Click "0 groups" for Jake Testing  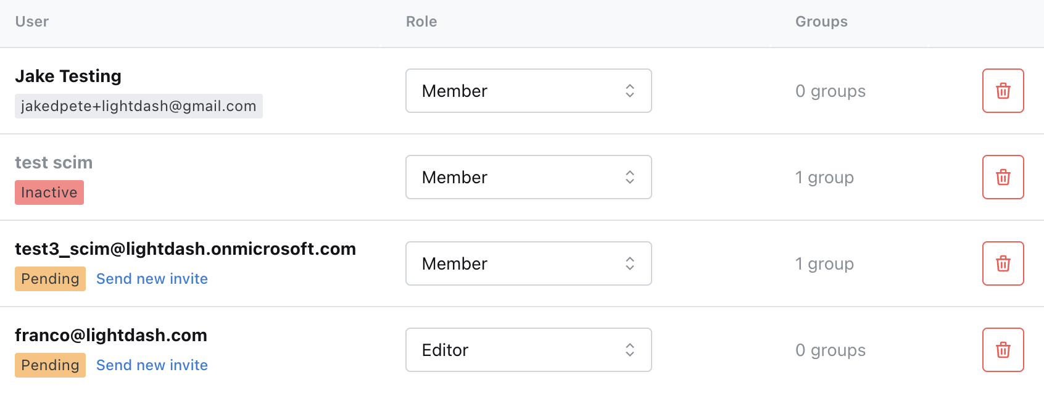(x=831, y=91)
